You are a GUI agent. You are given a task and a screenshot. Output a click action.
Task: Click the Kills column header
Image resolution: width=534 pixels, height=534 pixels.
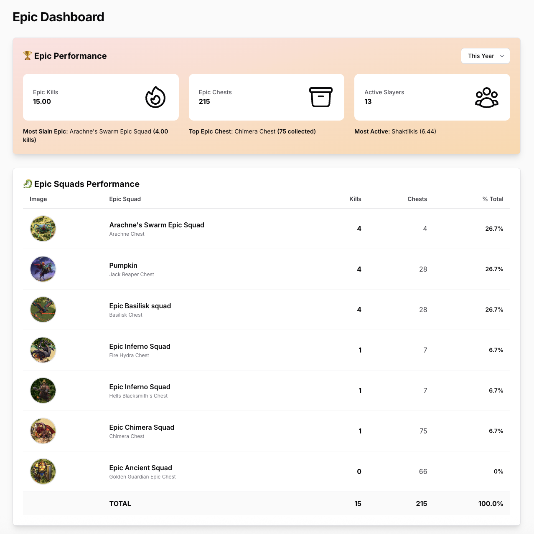point(355,199)
